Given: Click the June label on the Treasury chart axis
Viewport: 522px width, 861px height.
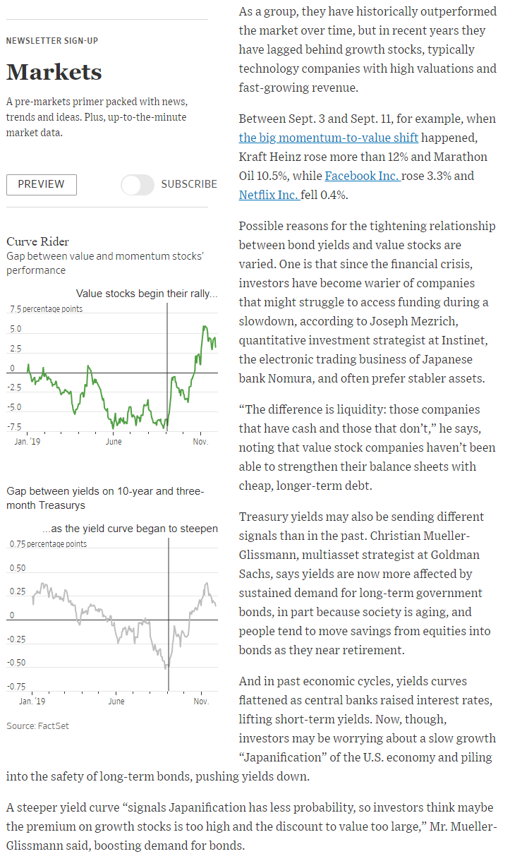Looking at the screenshot, I should point(116,702).
